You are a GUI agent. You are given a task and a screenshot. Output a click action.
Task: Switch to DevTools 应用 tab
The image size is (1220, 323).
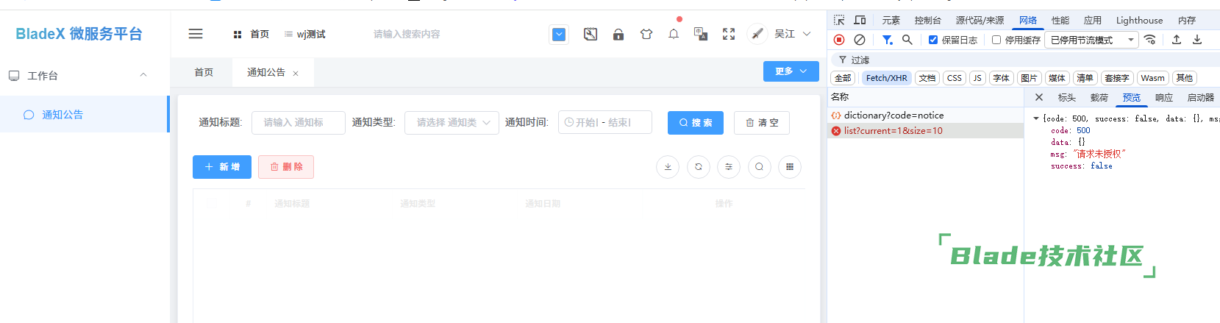pyautogui.click(x=1093, y=21)
